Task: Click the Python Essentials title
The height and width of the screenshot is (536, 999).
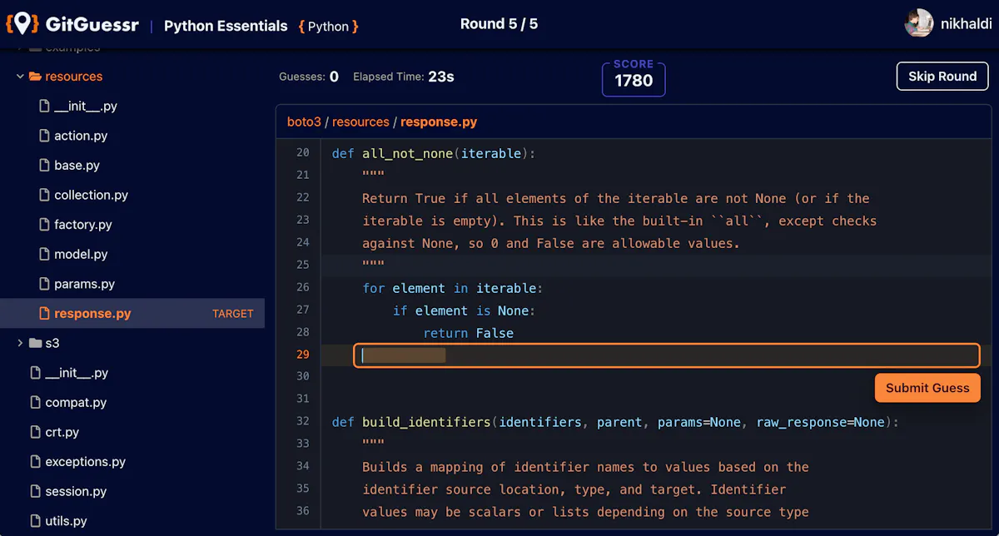Action: 226,26
